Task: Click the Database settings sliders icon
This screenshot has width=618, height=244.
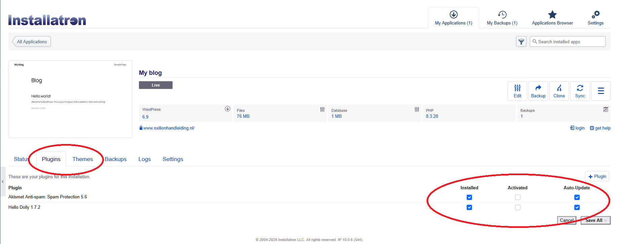Action: pos(417,109)
